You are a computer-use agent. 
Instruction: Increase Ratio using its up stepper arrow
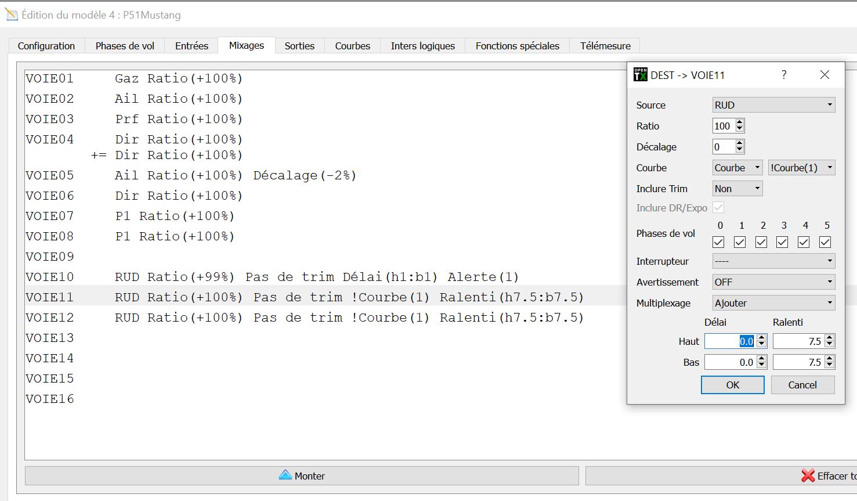tap(740, 122)
